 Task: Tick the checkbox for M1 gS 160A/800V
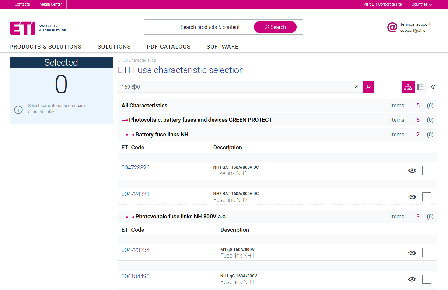pos(426,252)
